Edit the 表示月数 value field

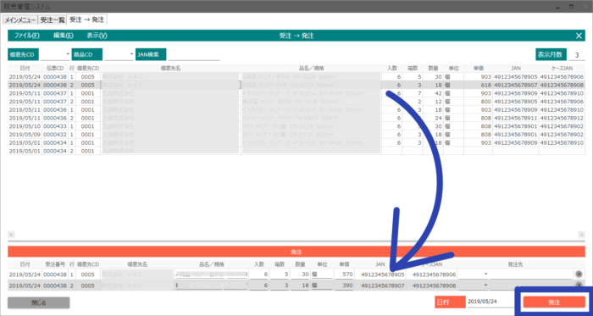tap(577, 54)
